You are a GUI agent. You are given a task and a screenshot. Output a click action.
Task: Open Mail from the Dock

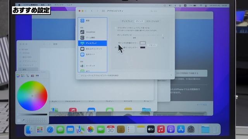coord(70,130)
